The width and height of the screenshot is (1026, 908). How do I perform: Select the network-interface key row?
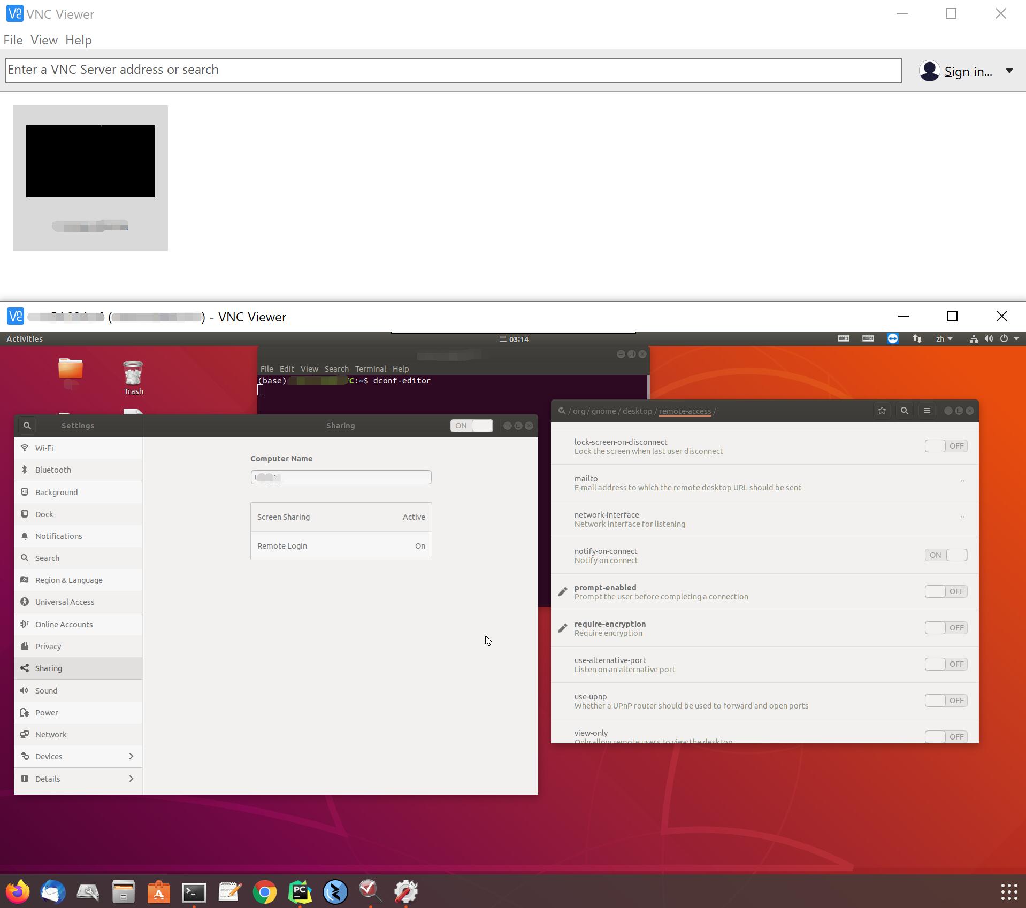pos(765,519)
